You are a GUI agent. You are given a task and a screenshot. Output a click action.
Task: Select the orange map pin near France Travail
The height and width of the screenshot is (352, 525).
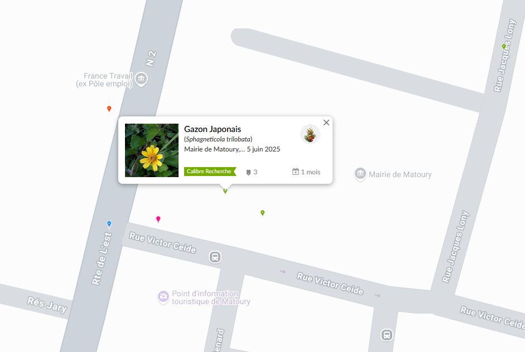point(109,109)
